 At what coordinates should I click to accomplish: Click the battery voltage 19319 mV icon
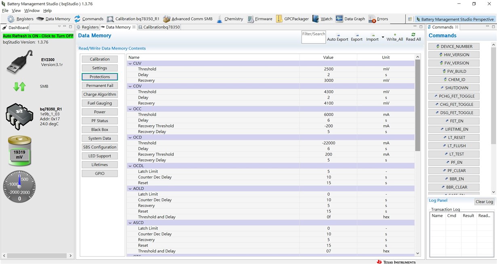[x=19, y=151]
